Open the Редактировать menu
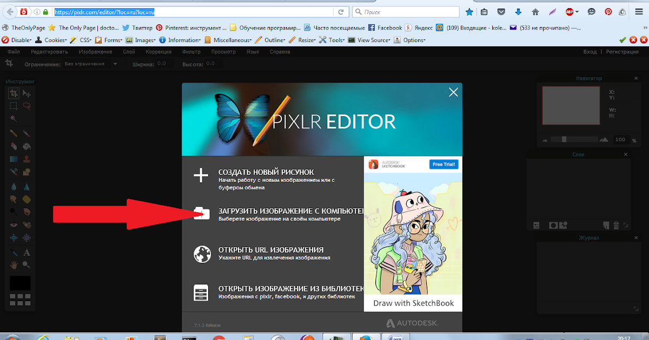The image size is (649, 340). click(x=49, y=52)
